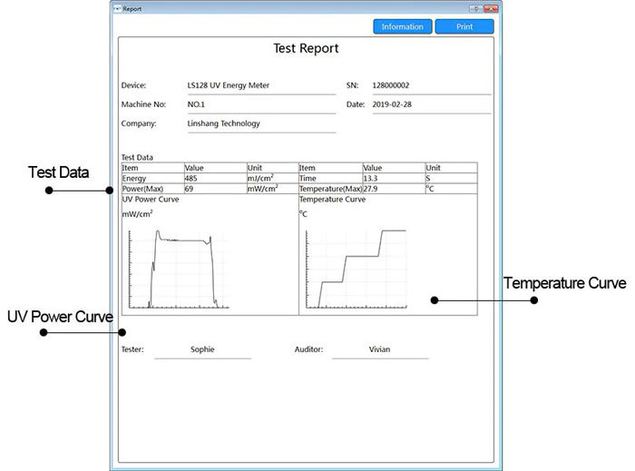This screenshot has width=635, height=471.
Task: Select the Company field Linshang Technology
Action: (x=261, y=124)
